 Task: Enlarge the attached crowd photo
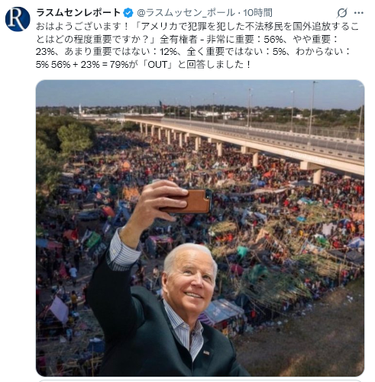200,228
